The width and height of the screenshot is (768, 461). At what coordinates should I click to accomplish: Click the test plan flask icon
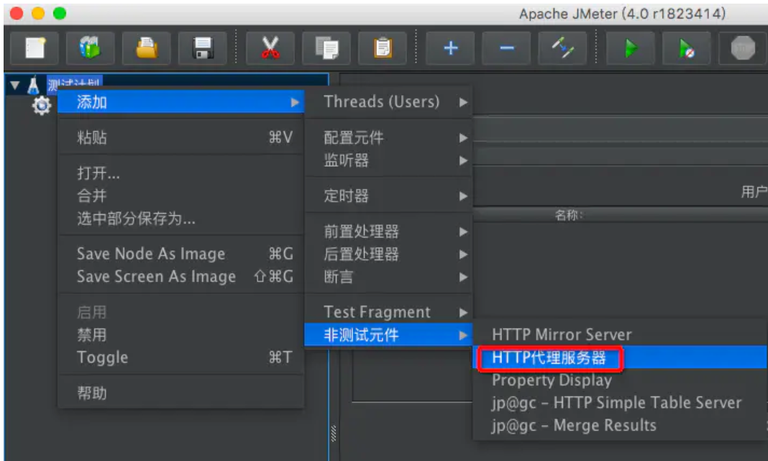click(33, 86)
